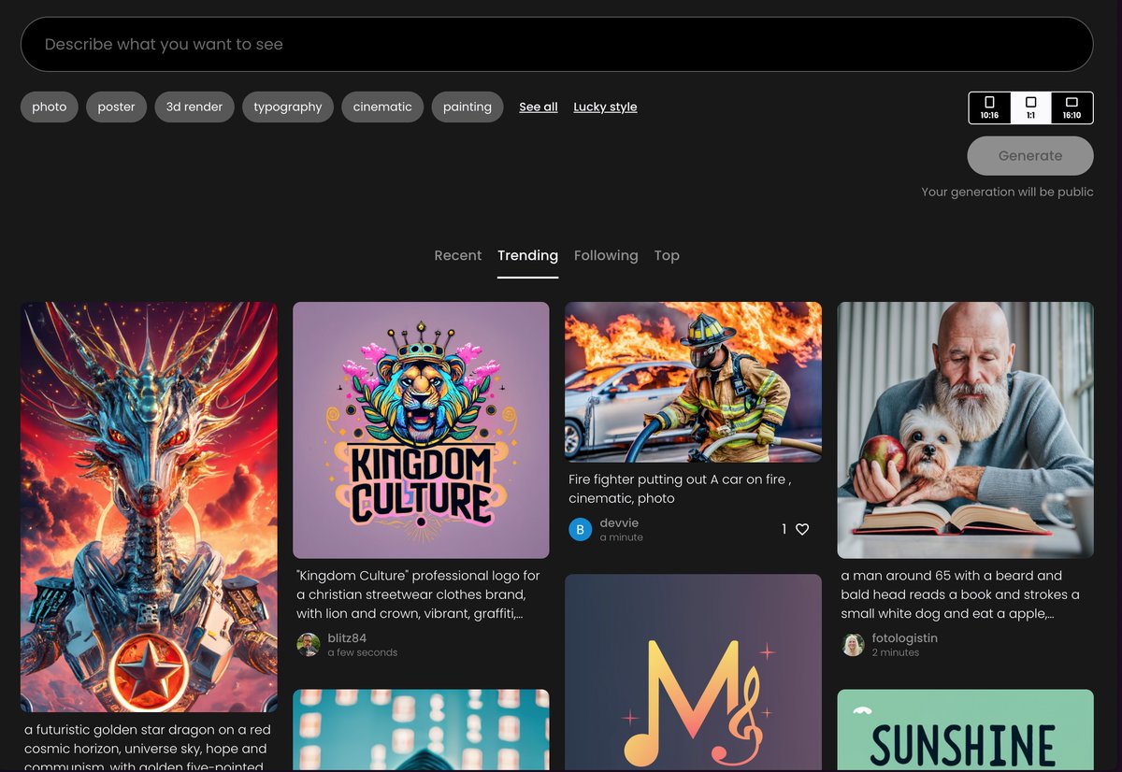
Task: Open the bearded man with dog image
Action: pos(965,430)
